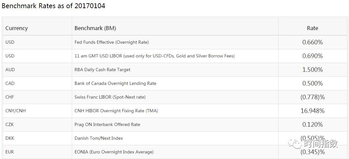Click the CNY/CNH currency cell
Viewport: 349px width, 159px height.
[15, 111]
